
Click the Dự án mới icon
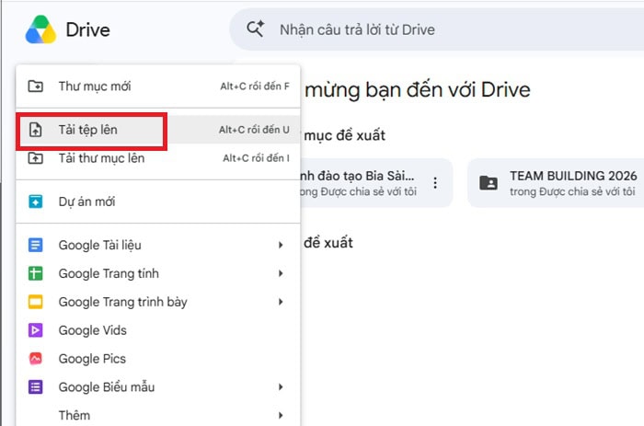(x=35, y=201)
